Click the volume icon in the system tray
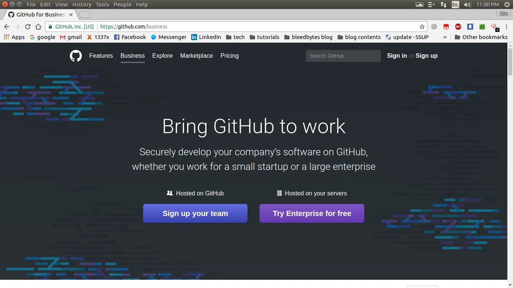This screenshot has height=288, width=513. [x=467, y=4]
